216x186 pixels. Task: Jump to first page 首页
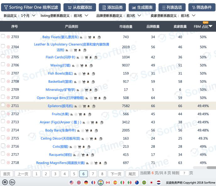click(x=7, y=174)
